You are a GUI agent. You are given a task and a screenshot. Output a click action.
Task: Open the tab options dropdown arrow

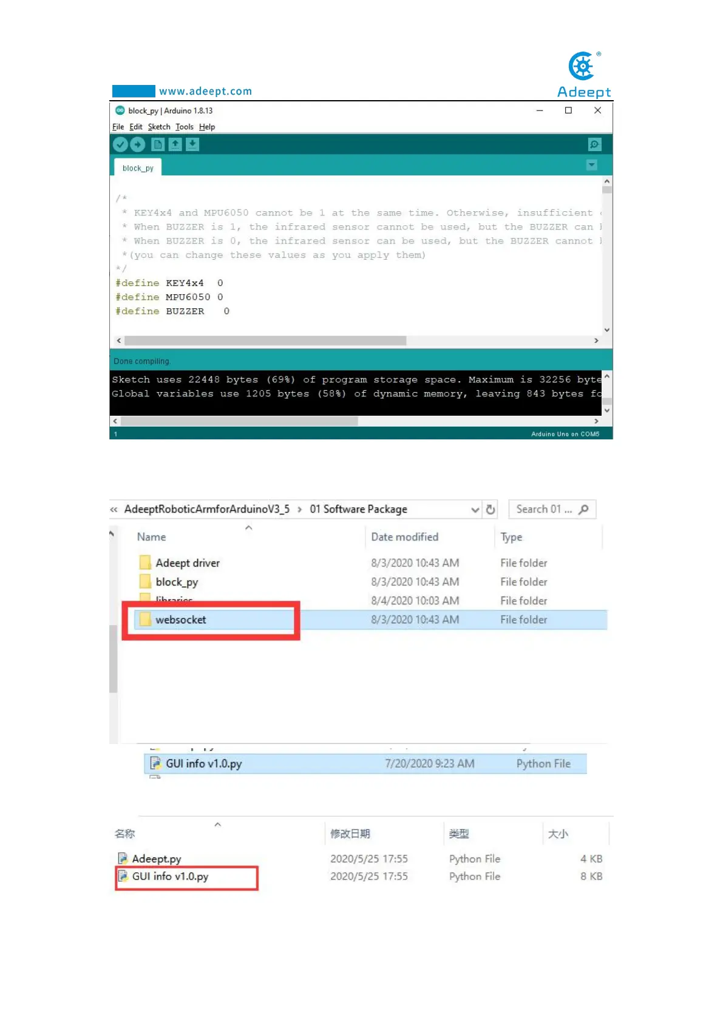pyautogui.click(x=592, y=165)
